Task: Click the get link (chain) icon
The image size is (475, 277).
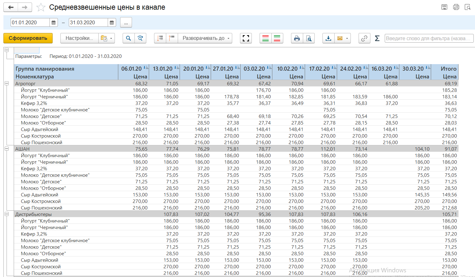Action: point(364,38)
